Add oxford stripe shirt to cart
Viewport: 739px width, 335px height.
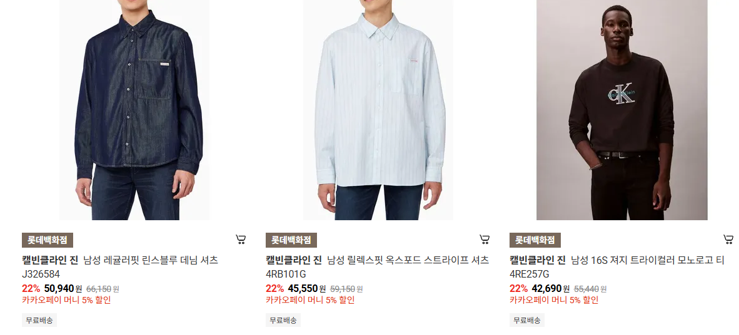tap(485, 240)
